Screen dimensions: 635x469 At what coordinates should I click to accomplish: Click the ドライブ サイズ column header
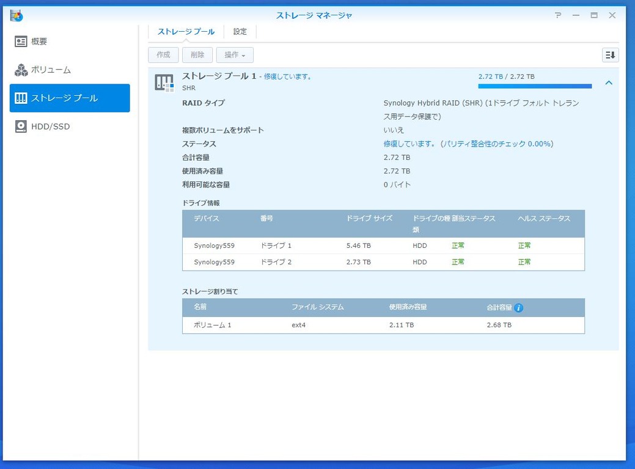click(369, 218)
